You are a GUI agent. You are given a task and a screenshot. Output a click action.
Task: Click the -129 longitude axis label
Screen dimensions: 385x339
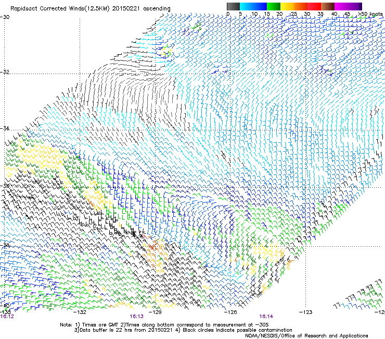tap(155, 312)
